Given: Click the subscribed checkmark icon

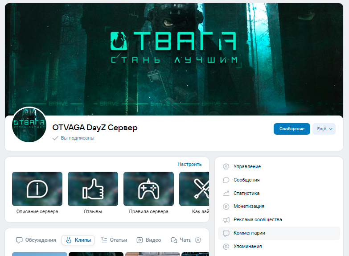Looking at the screenshot, I should (x=55, y=138).
